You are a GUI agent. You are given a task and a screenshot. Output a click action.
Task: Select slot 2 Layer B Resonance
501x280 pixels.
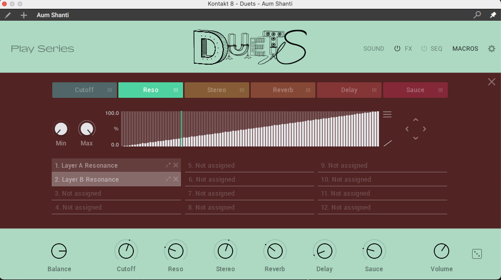pyautogui.click(x=116, y=180)
